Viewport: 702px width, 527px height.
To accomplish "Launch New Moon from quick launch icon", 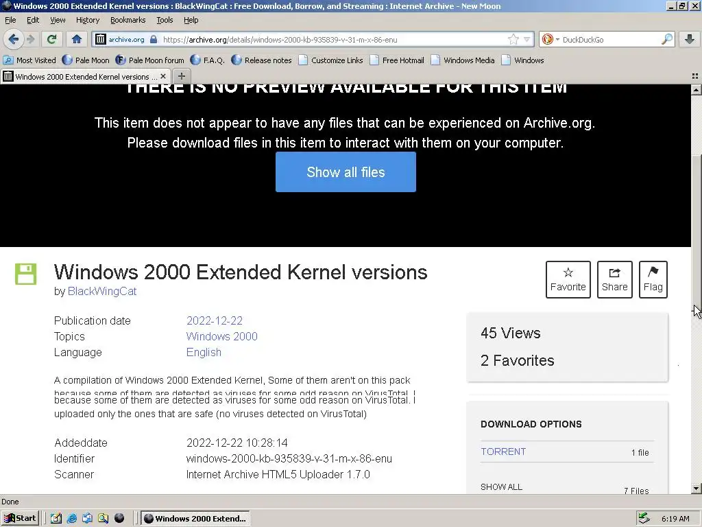I will [119, 518].
